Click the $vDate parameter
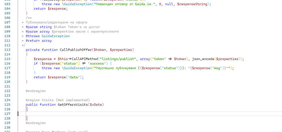Screen dimensions: 282x132 (x=96, y=105)
